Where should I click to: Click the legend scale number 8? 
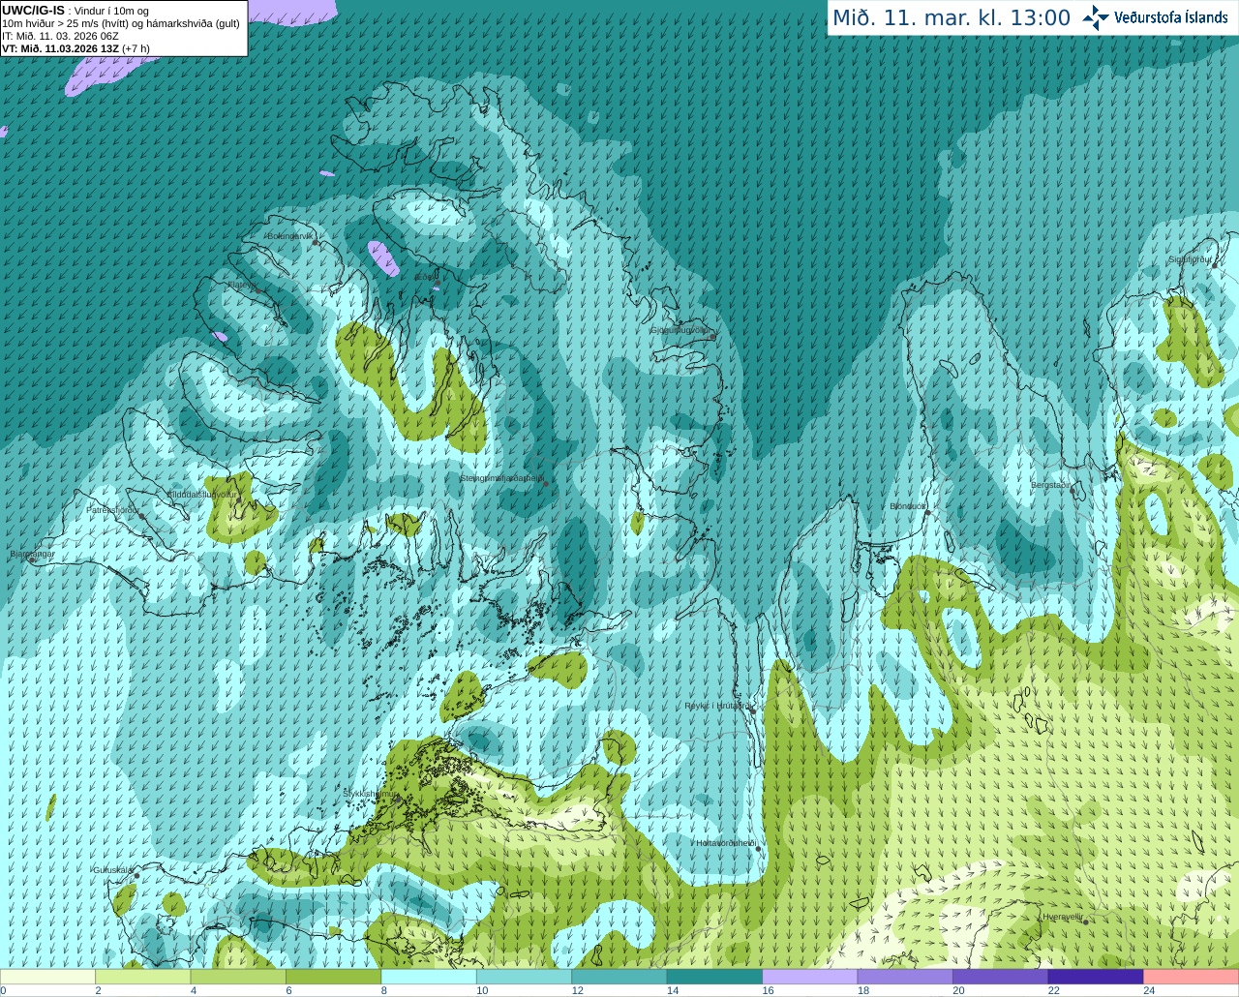(x=384, y=990)
